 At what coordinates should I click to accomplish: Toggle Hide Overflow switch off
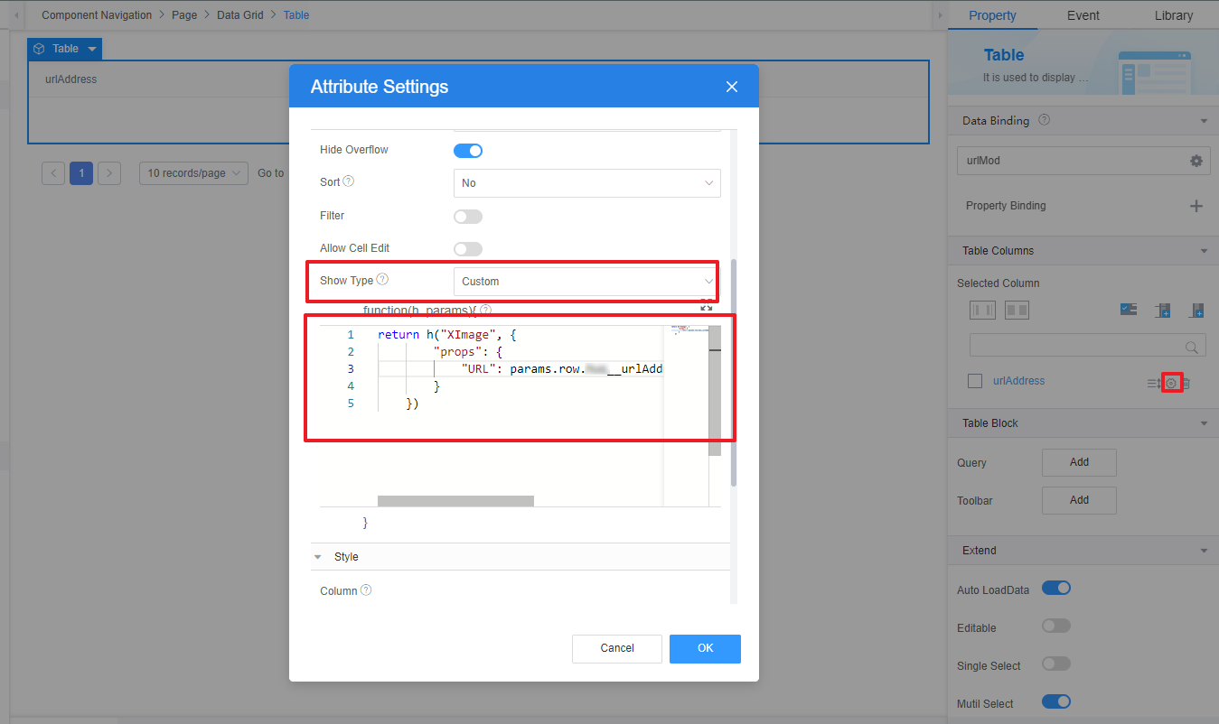(x=468, y=150)
